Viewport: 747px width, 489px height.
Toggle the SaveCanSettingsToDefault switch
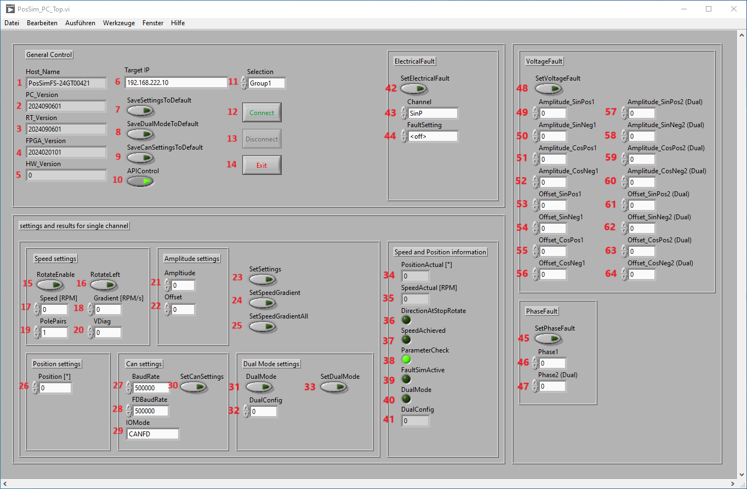click(x=140, y=158)
